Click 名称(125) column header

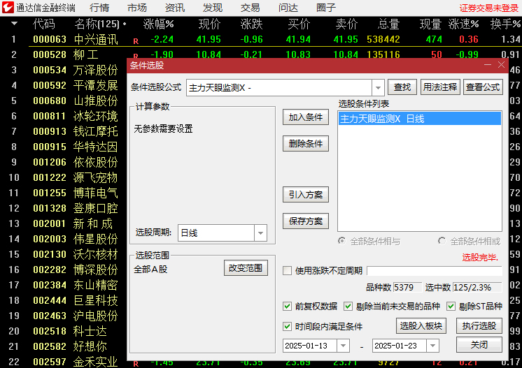coord(97,24)
